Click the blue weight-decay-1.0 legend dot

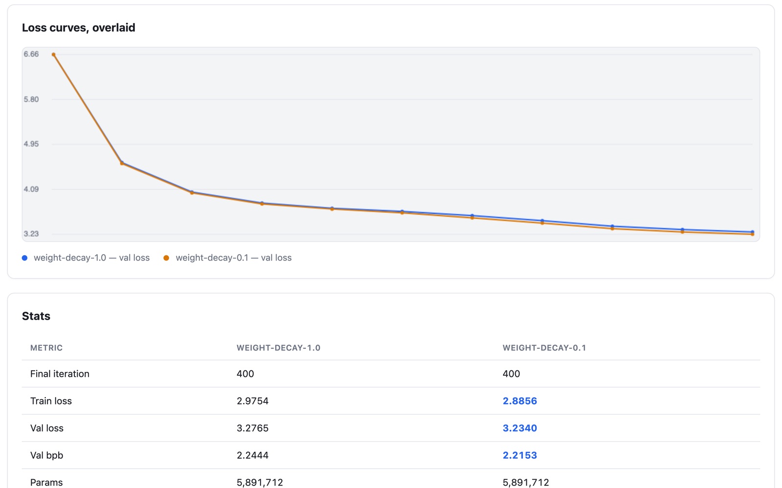(24, 258)
